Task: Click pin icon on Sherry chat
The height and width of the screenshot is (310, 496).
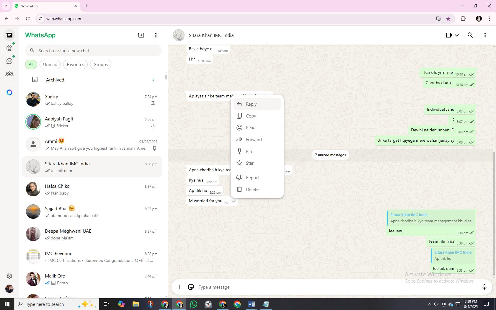Action: (x=153, y=104)
